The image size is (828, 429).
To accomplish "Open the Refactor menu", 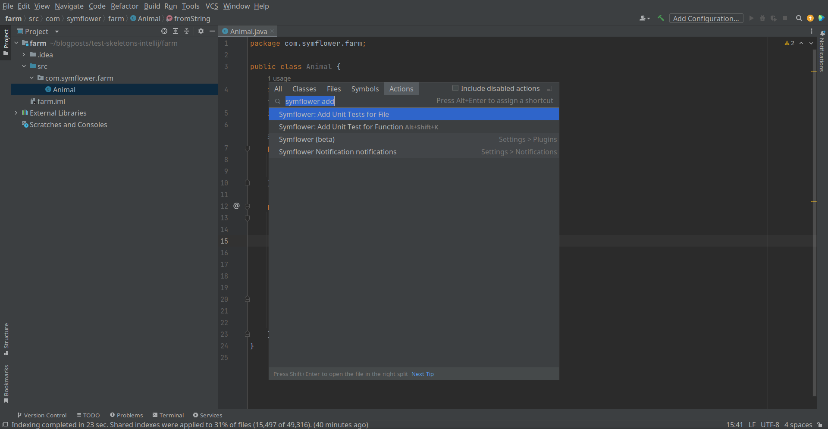I will click(125, 6).
